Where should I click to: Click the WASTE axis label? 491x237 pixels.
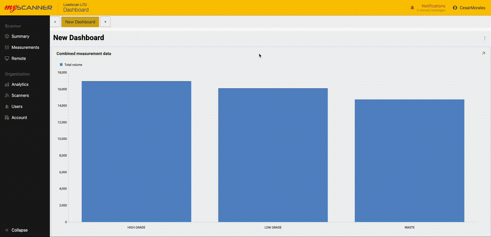coord(410,227)
